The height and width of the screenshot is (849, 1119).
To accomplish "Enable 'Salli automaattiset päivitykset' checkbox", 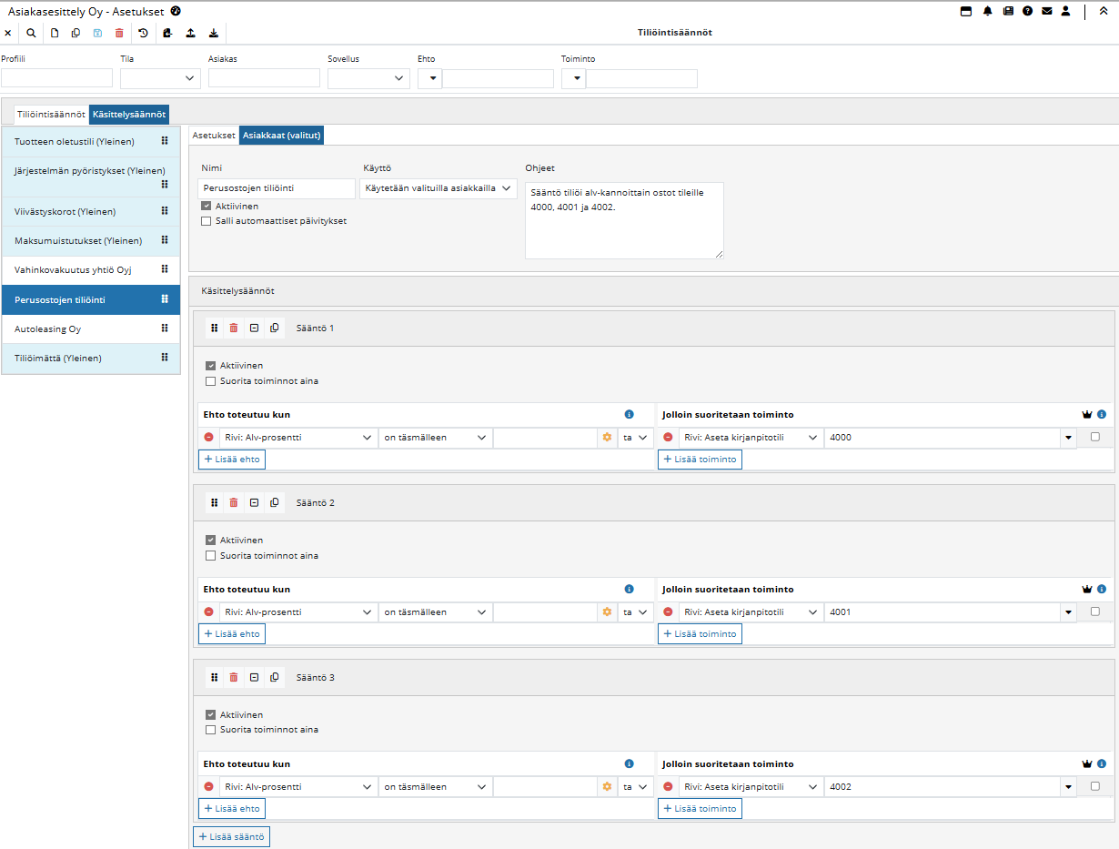I will 207,221.
